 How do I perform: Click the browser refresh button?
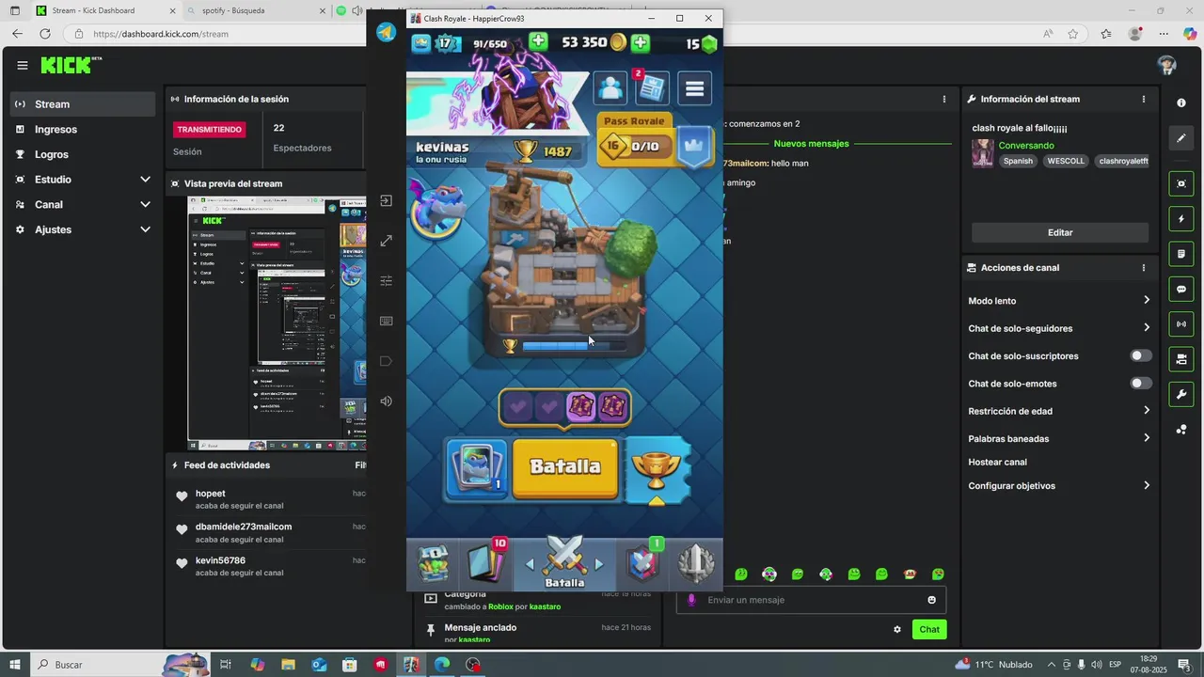(x=44, y=34)
